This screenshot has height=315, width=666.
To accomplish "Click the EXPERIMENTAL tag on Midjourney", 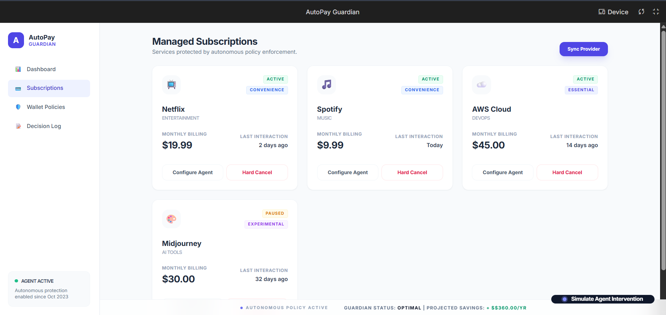I will coord(266,224).
